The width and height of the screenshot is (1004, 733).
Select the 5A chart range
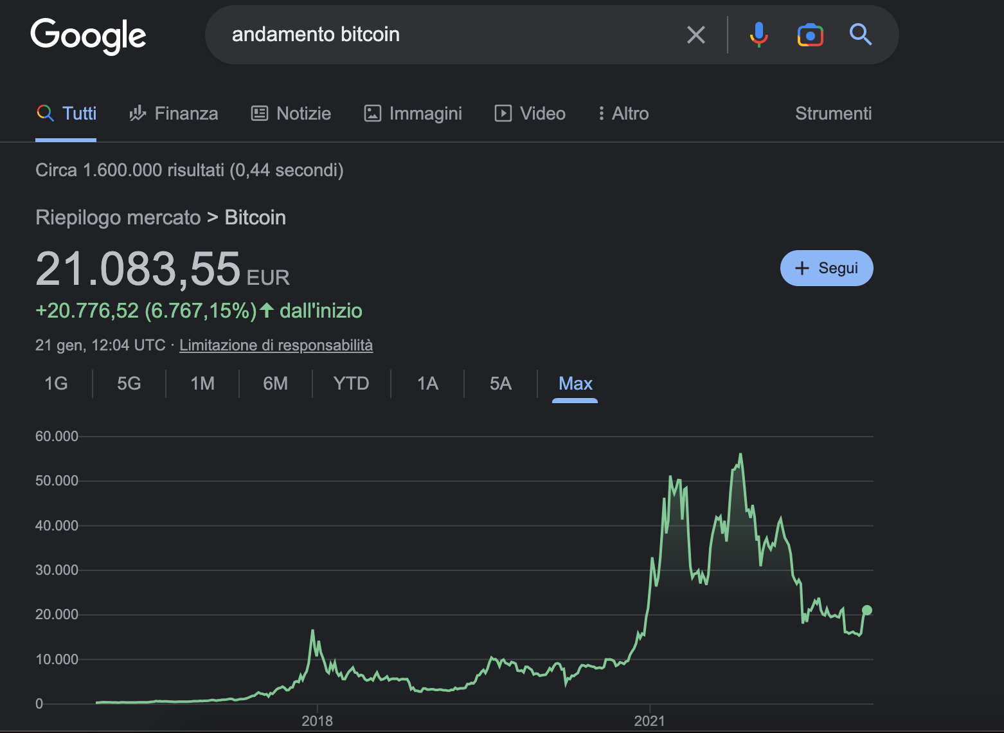click(501, 384)
